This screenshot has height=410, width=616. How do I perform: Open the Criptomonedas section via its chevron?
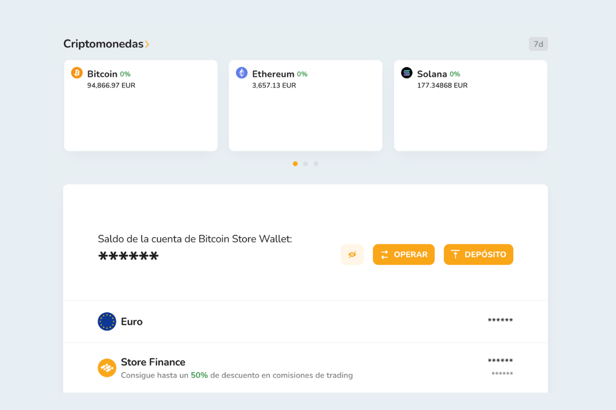click(148, 44)
